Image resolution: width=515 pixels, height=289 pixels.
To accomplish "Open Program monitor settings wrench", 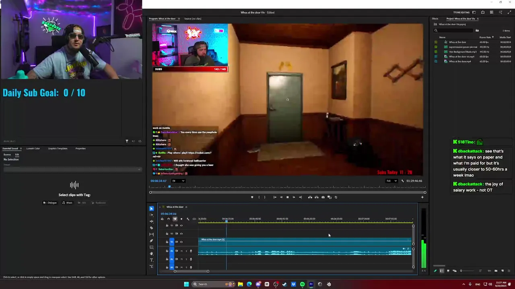I will point(402,181).
